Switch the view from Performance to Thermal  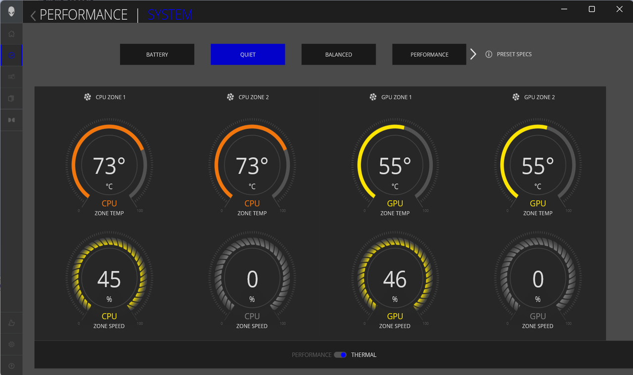(340, 355)
